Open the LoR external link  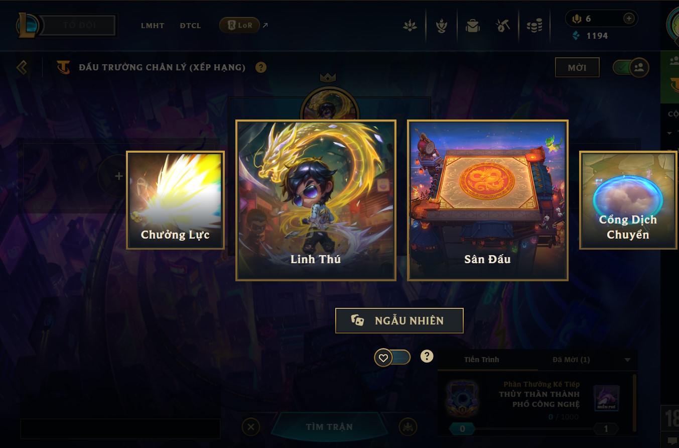243,25
